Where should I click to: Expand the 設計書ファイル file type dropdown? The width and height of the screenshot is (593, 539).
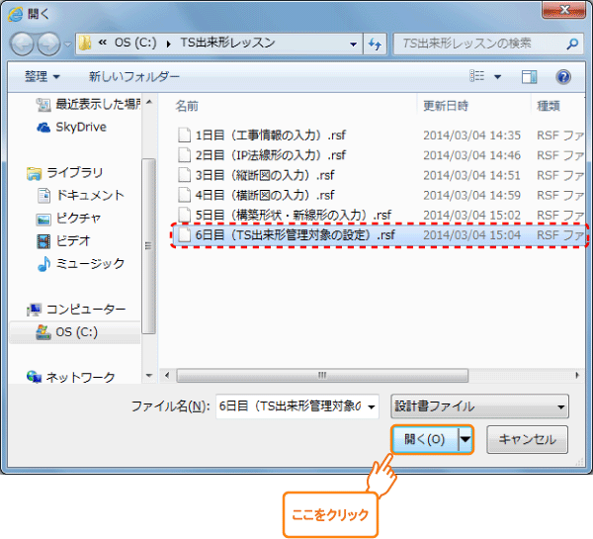pos(480,406)
